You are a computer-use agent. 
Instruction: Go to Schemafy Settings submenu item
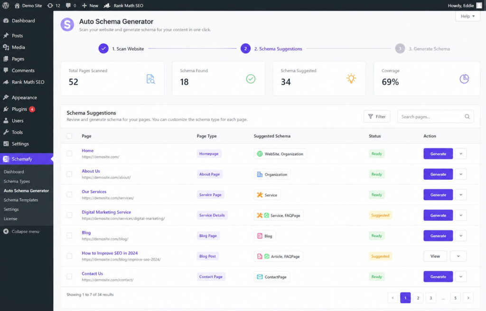[11, 209]
